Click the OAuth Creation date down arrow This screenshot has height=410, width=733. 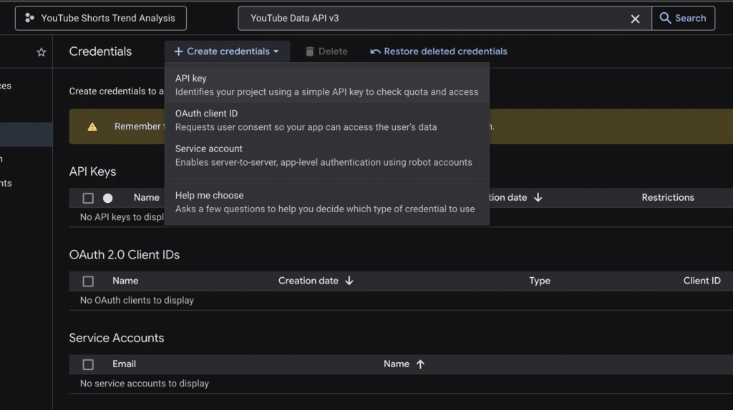349,281
